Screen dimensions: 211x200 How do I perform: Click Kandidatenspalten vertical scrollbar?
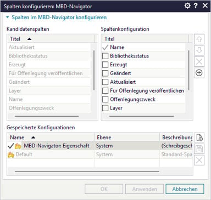(x=94, y=70)
